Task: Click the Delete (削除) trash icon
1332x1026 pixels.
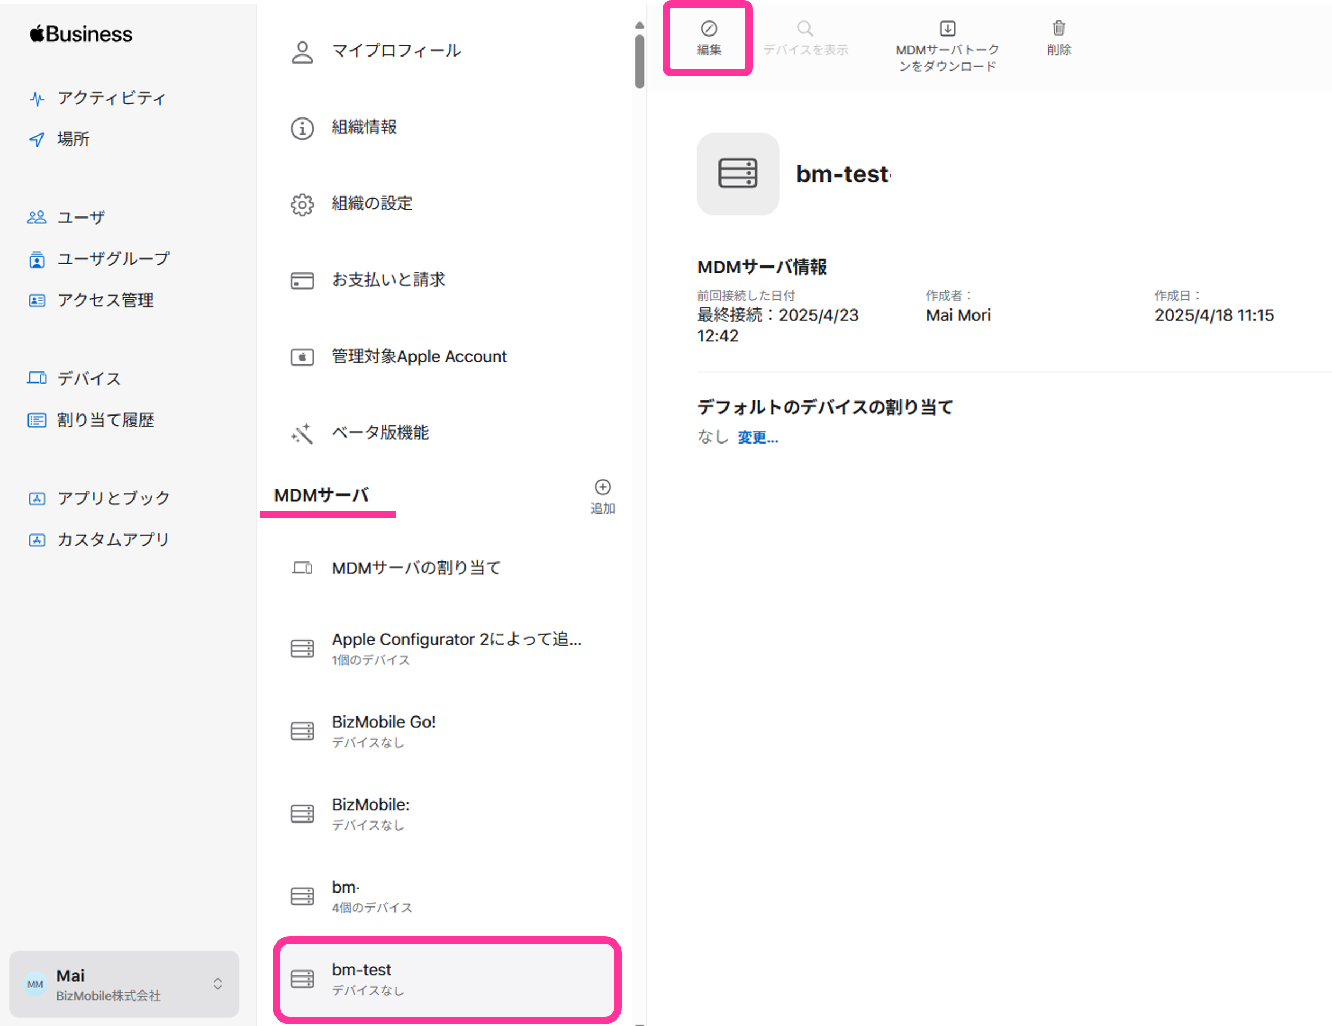Action: [x=1059, y=29]
